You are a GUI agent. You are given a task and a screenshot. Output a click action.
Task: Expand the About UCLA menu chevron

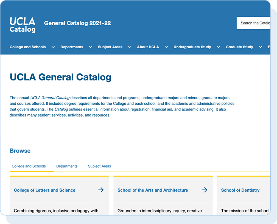pyautogui.click(x=166, y=47)
